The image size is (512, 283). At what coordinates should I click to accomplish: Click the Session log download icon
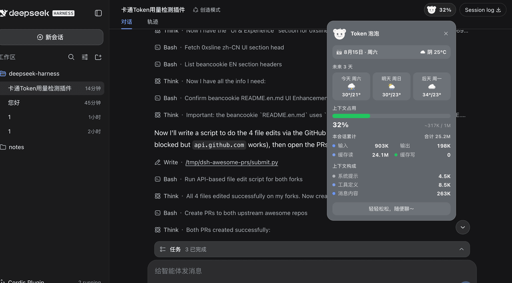point(498,10)
